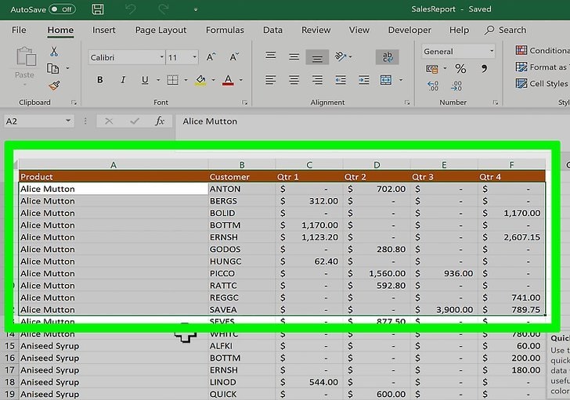
Task: Click Accounting Number Format icon
Action: tap(432, 69)
